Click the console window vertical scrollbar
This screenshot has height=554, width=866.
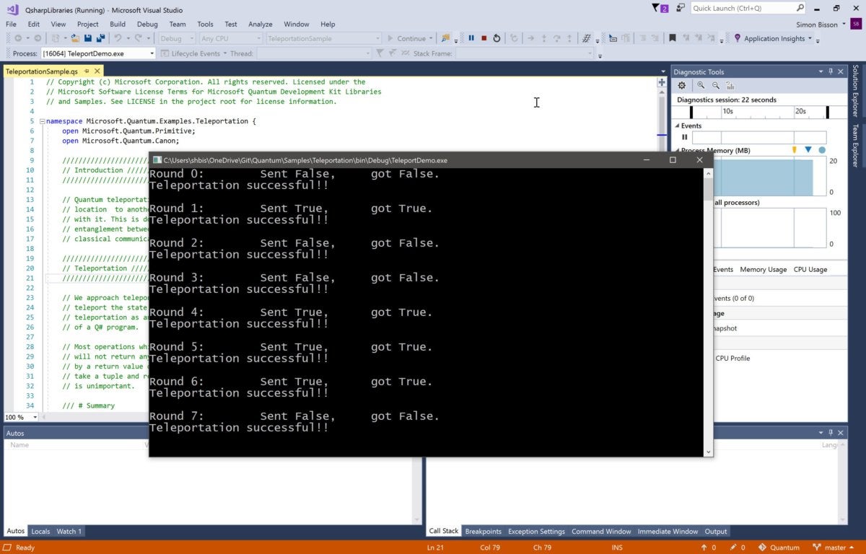708,312
